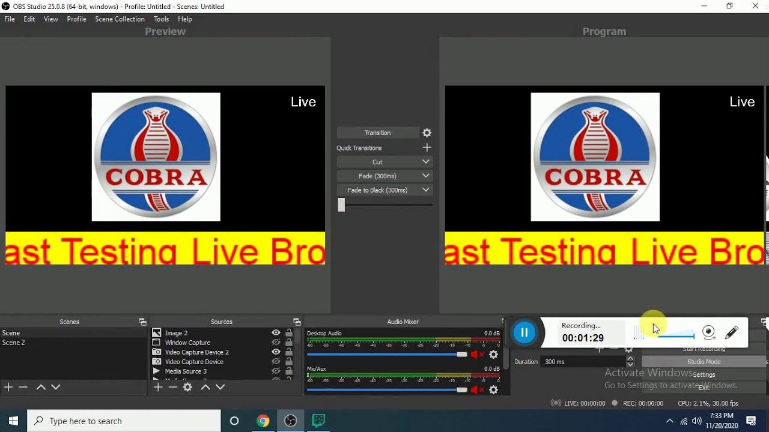The width and height of the screenshot is (769, 432).
Task: Unmute the Mic/Aux speaker icon
Action: click(477, 390)
